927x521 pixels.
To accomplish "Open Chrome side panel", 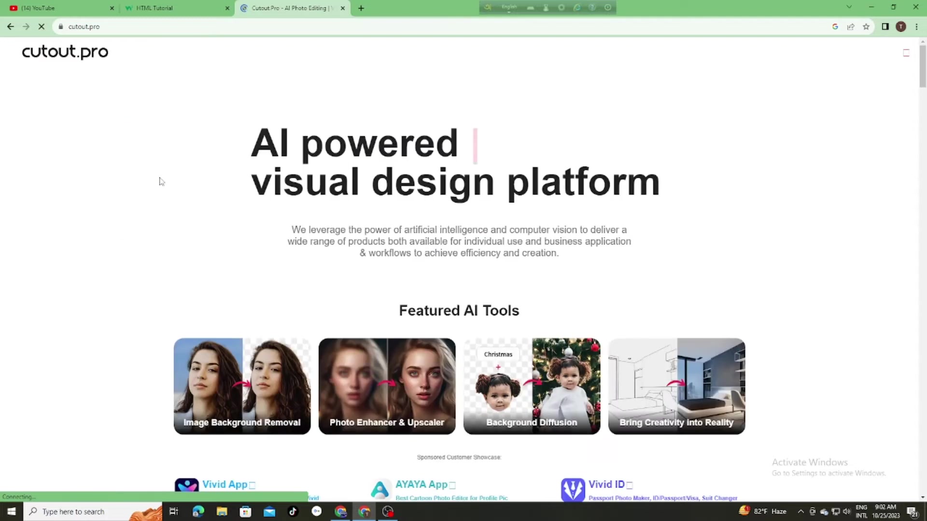I will point(885,27).
